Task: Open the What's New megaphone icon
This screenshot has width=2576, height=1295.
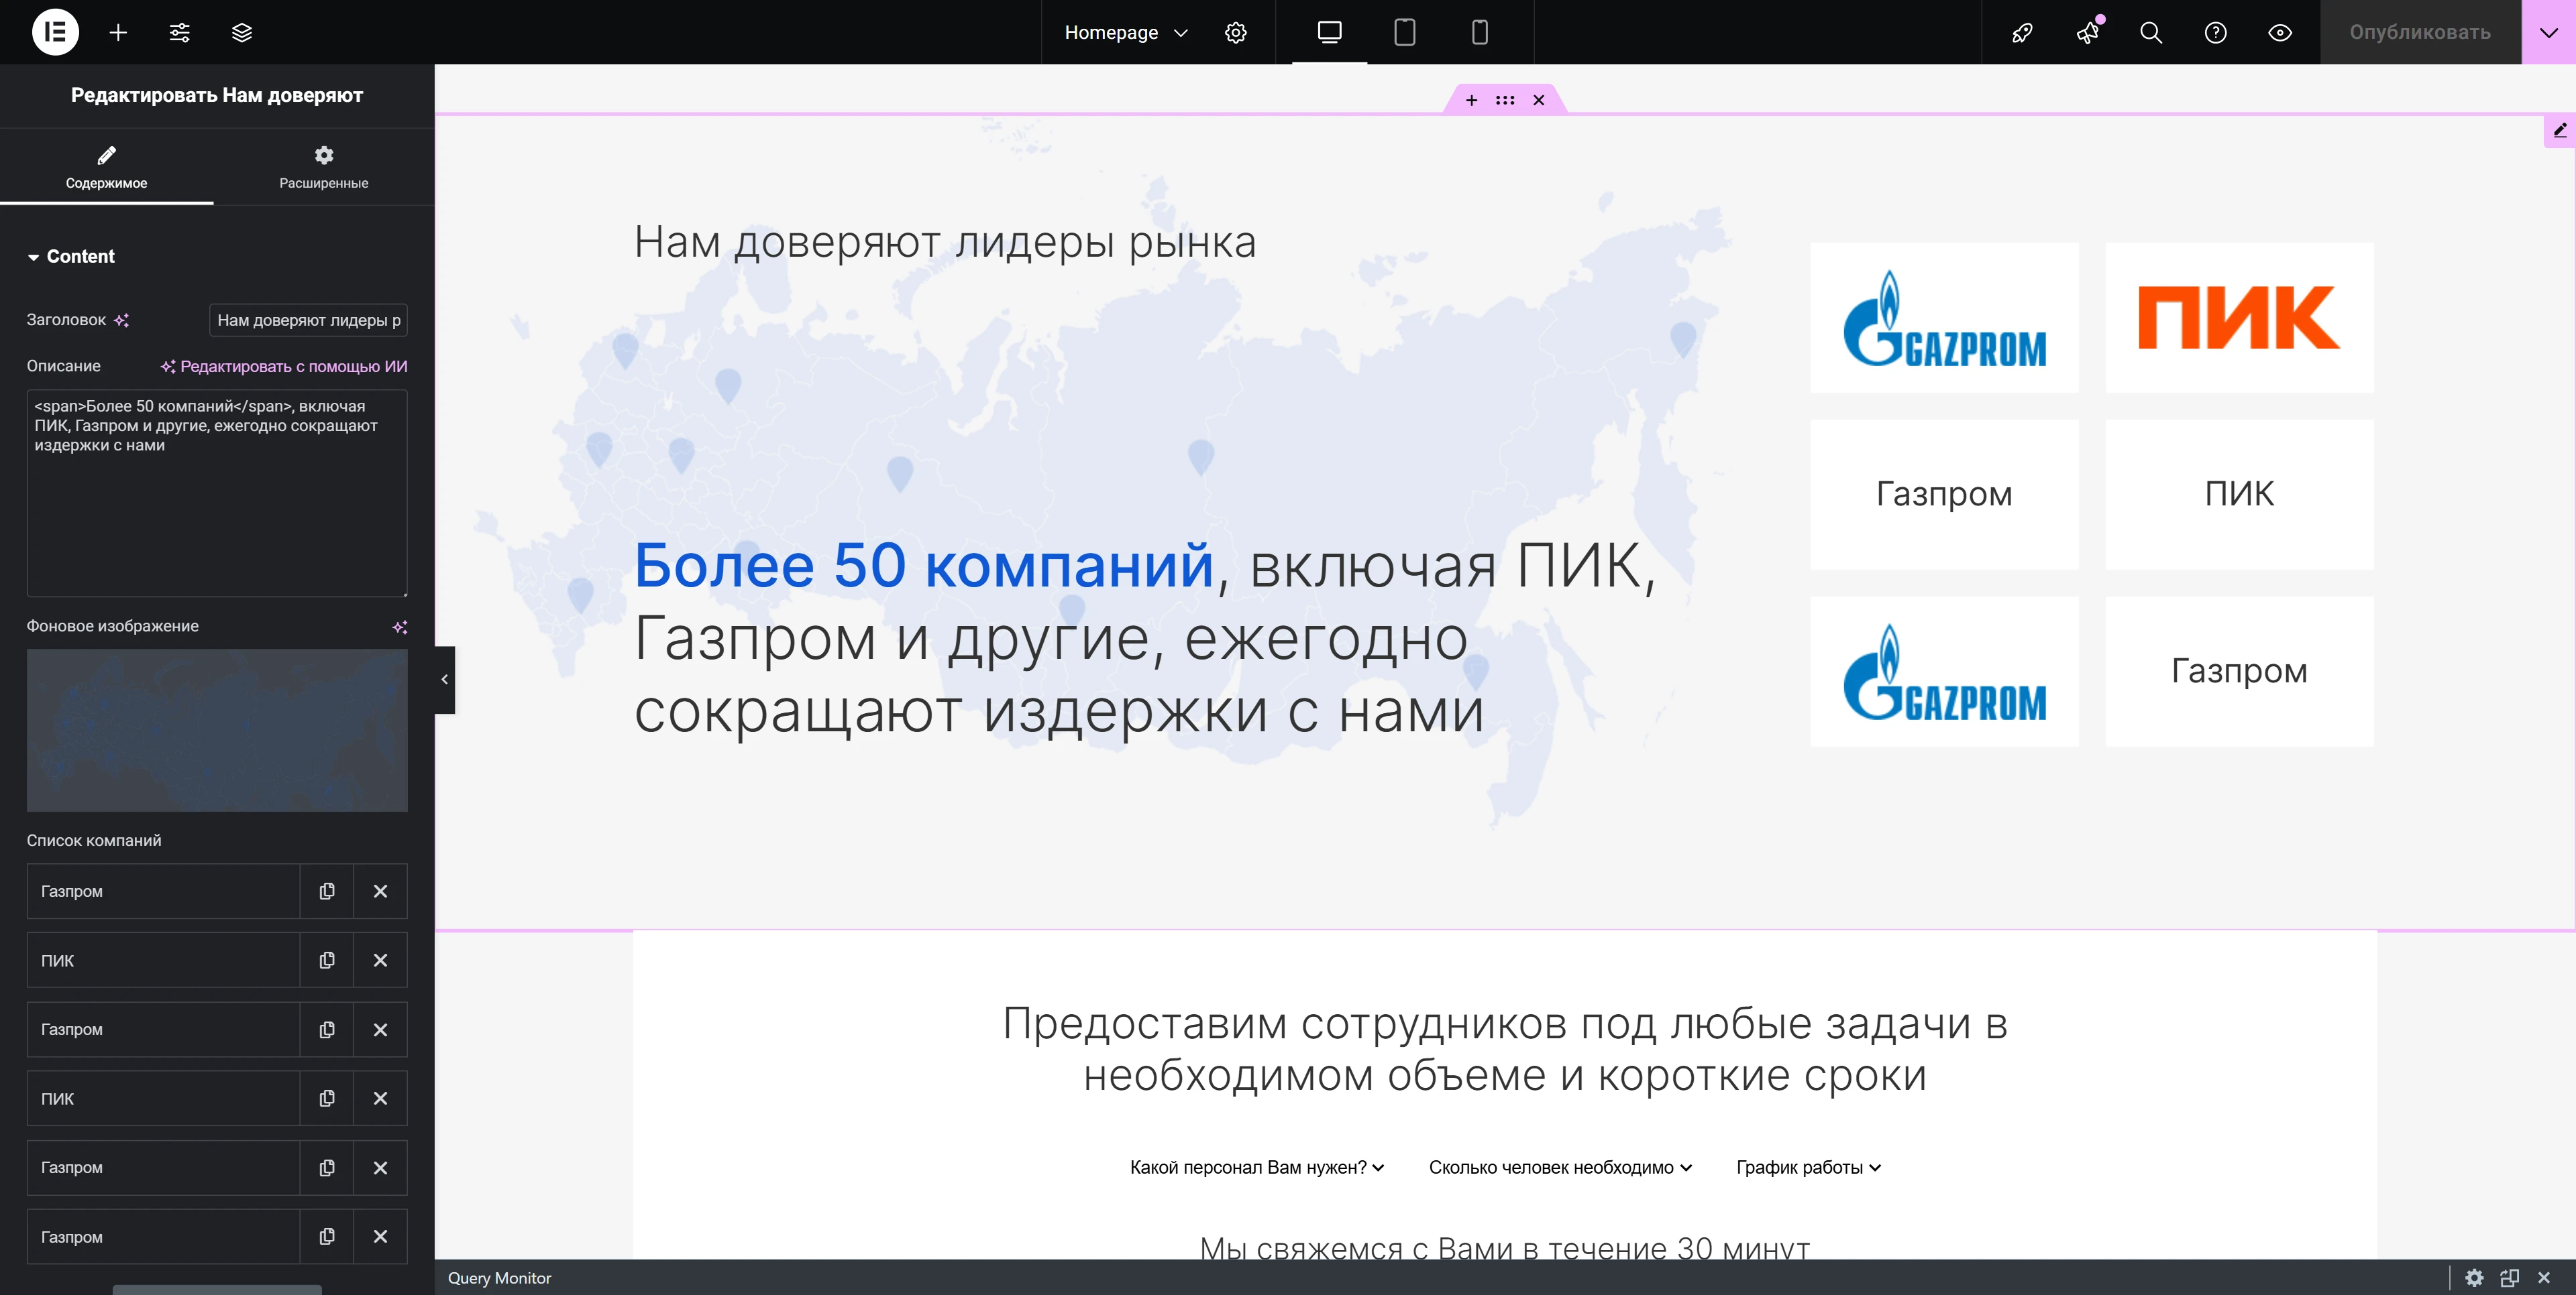Action: [2087, 32]
